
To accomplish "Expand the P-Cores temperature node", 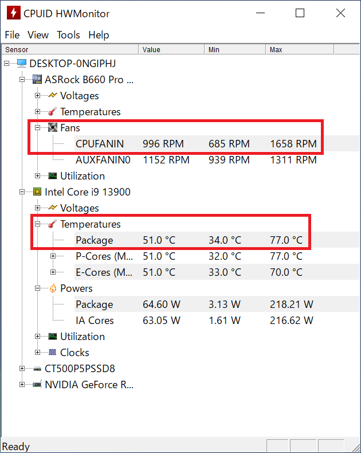I will [x=53, y=256].
